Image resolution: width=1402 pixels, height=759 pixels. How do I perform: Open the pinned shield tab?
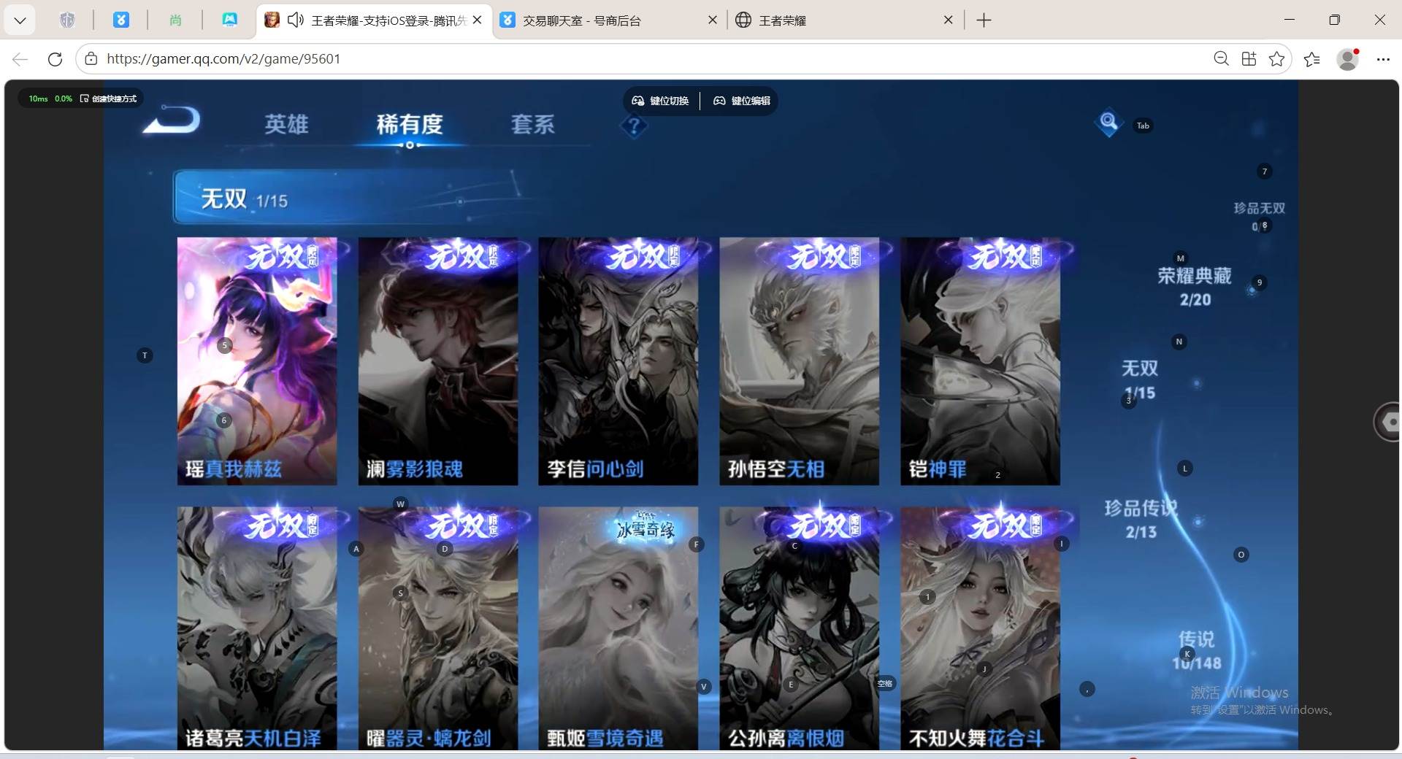click(x=67, y=20)
